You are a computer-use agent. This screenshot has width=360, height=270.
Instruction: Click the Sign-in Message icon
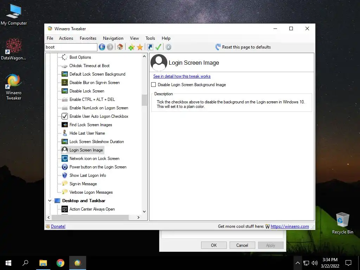pyautogui.click(x=65, y=184)
